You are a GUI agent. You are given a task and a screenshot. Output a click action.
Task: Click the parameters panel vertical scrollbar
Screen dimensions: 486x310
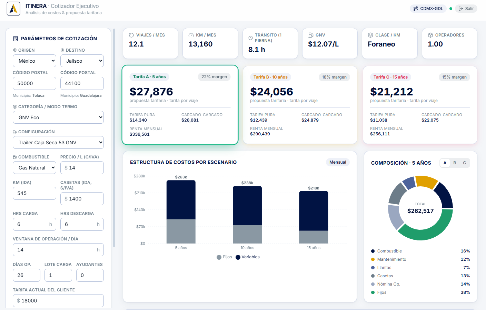(x=114, y=138)
